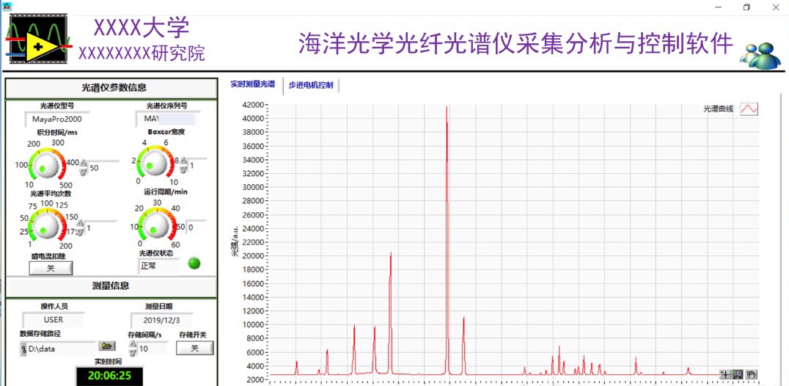Click the 操作人员 field showing USER
789x386 pixels.
[54, 319]
